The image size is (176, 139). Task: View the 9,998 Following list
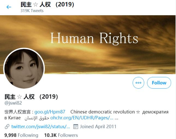[x=21, y=135]
